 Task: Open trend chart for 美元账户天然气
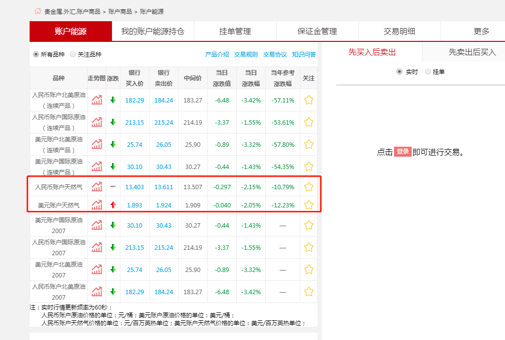point(97,204)
